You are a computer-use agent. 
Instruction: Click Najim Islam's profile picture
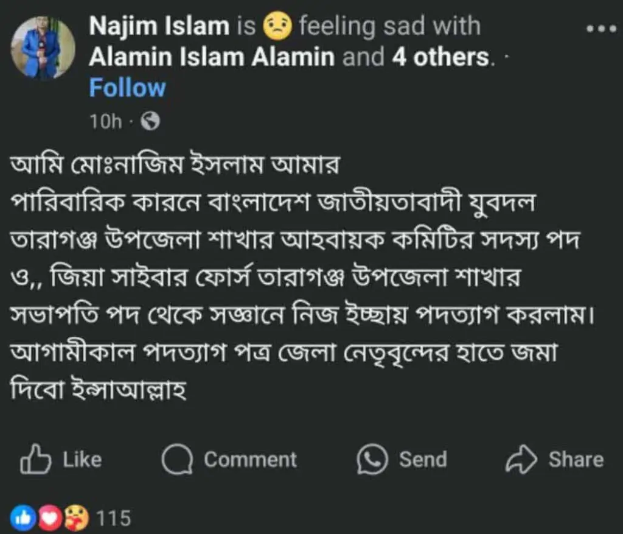43,47
